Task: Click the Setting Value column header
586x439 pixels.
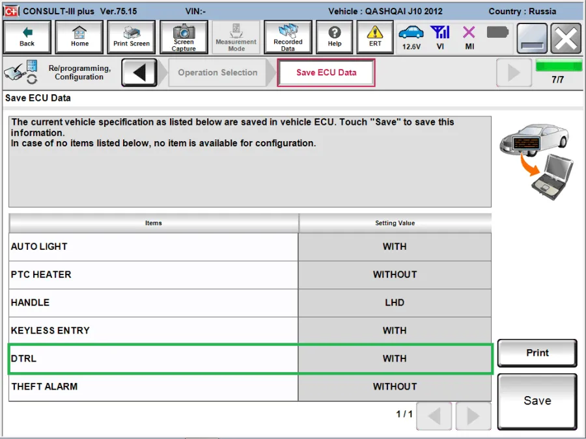Action: coord(395,223)
